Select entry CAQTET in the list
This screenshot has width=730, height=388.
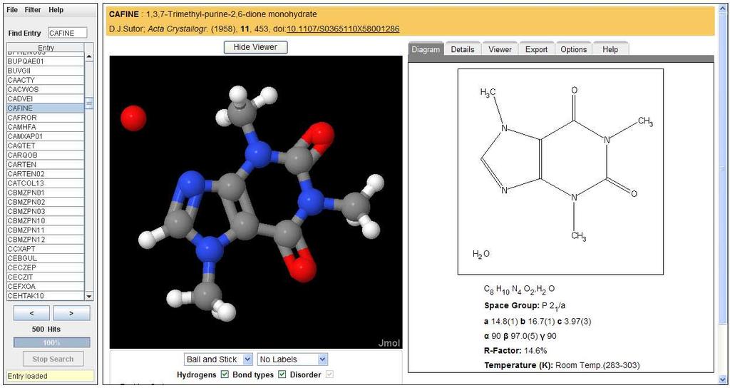click(x=45, y=145)
